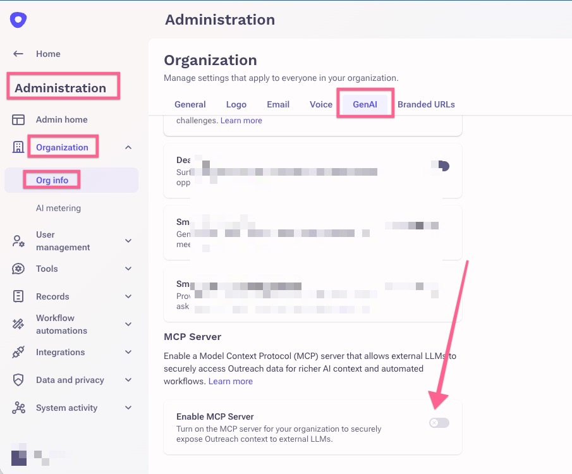Select the Voice tab
Screen dimensions: 572x474
click(x=321, y=104)
